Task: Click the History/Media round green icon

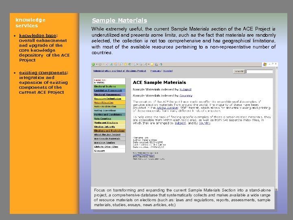Action: 130,64
